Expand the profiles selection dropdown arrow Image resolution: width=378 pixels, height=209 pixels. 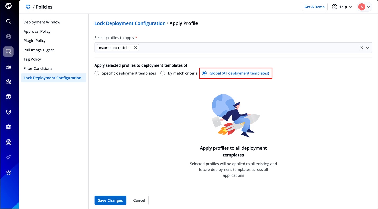point(367,48)
